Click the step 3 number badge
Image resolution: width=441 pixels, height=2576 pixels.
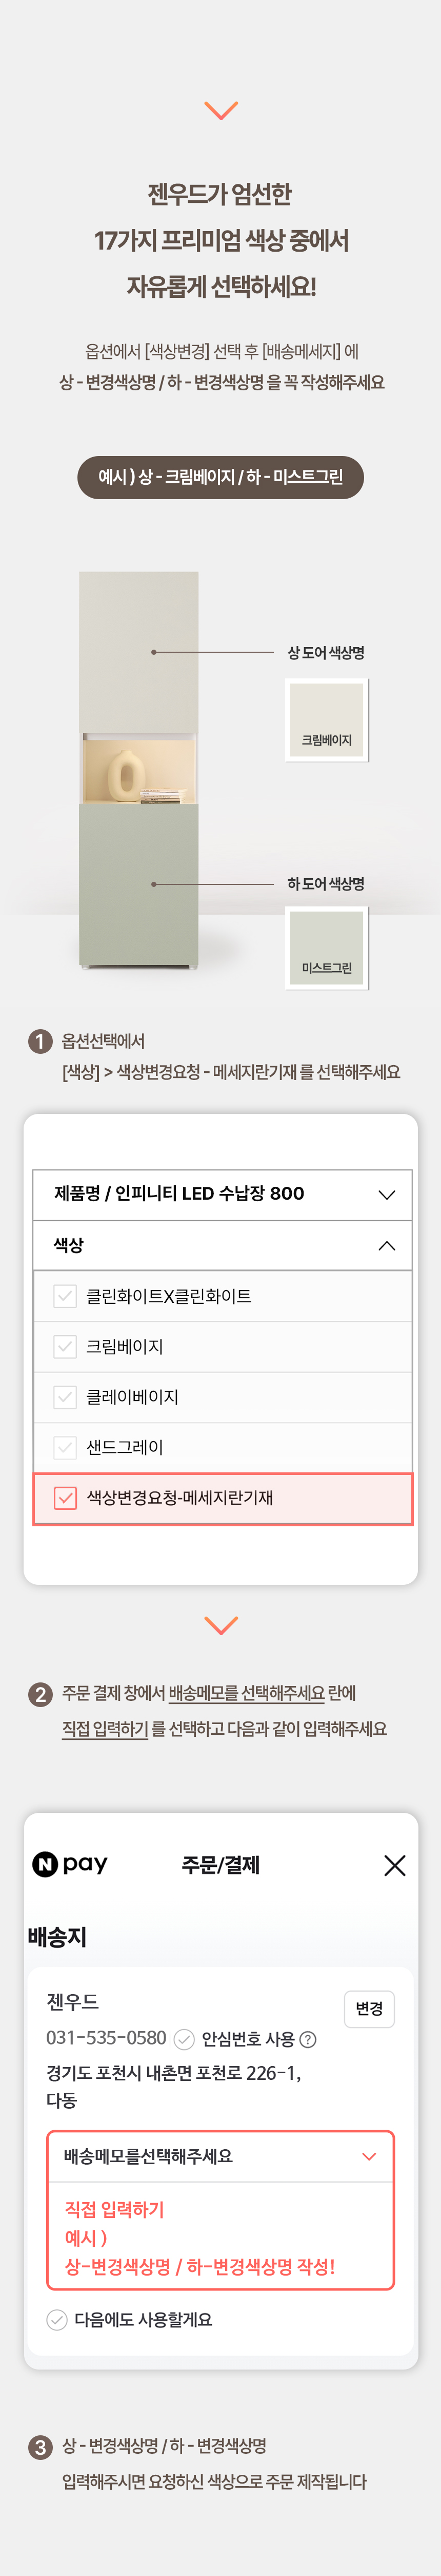(x=40, y=2446)
